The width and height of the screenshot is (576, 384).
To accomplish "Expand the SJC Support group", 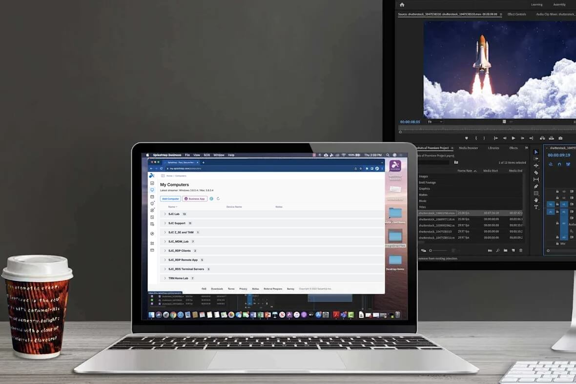I will pos(165,223).
